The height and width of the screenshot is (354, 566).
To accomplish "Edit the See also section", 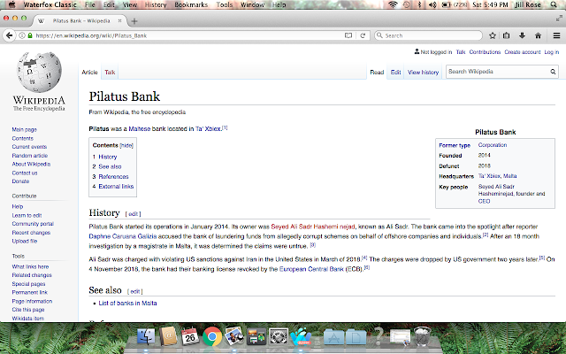I will point(135,291).
